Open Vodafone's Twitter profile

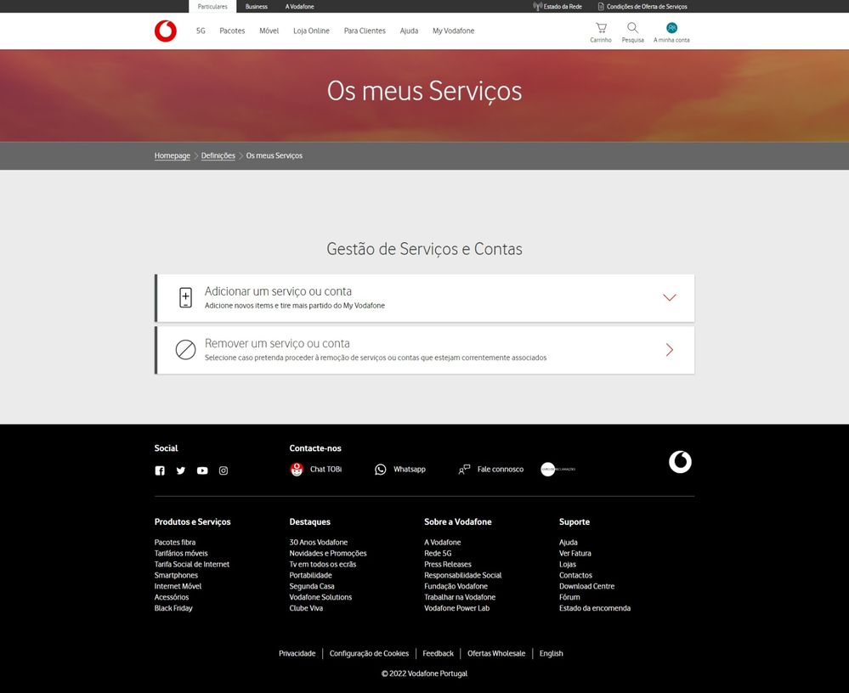click(x=181, y=470)
